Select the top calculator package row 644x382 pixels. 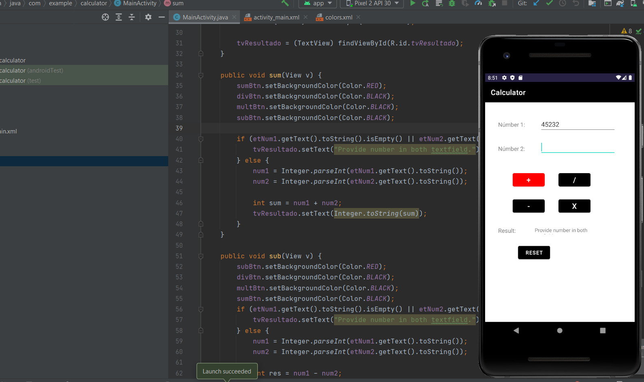(84, 60)
